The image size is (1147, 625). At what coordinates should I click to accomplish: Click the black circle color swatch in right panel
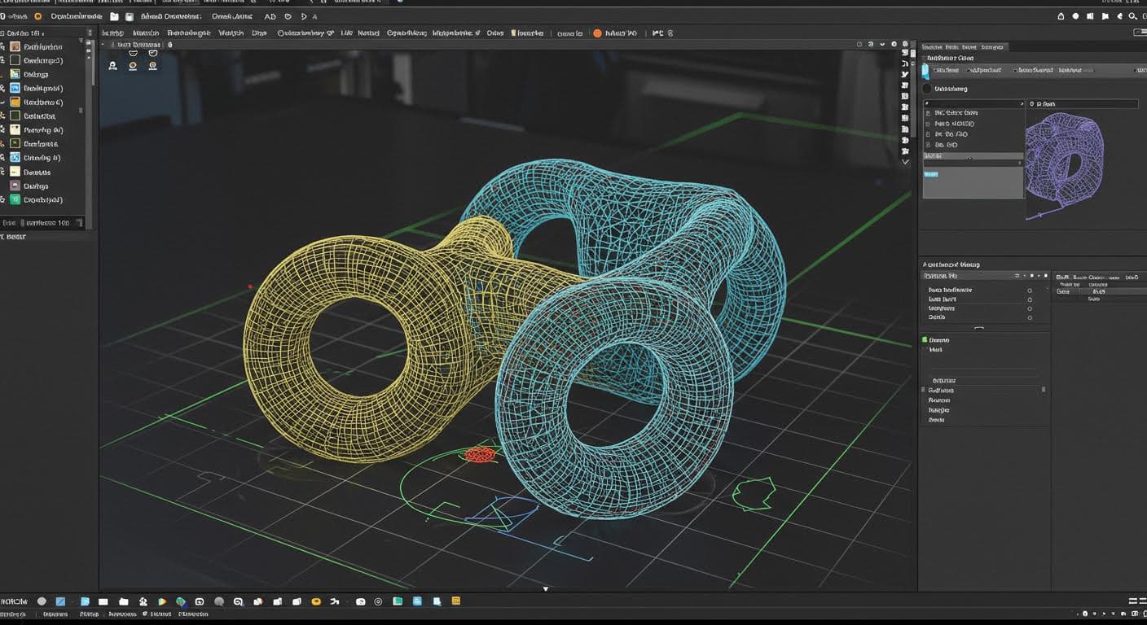tap(926, 89)
